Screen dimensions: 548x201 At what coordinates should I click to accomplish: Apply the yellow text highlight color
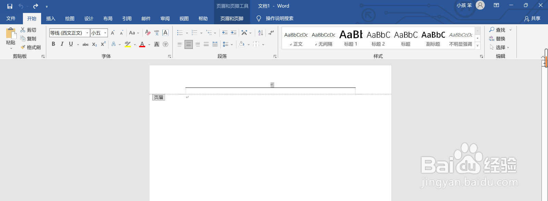[127, 44]
